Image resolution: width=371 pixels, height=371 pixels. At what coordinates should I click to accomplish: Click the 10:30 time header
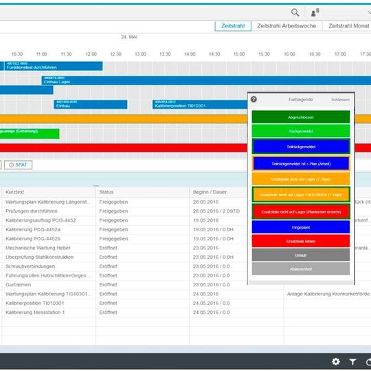click(17, 54)
